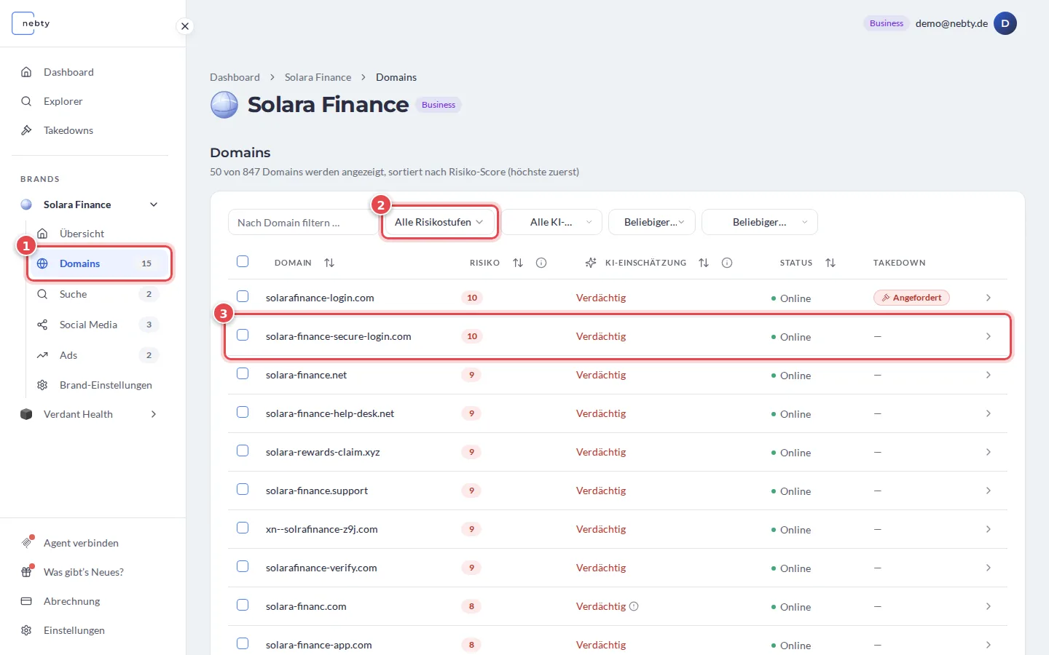This screenshot has width=1049, height=655.
Task: Go to the Dashboard breadcrumb link
Action: [x=235, y=77]
